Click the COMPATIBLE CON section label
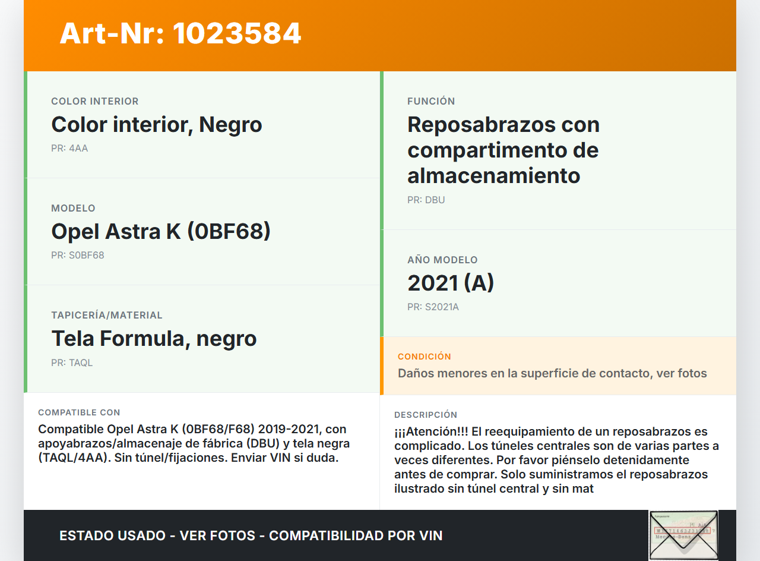This screenshot has width=760, height=561. pyautogui.click(x=79, y=412)
